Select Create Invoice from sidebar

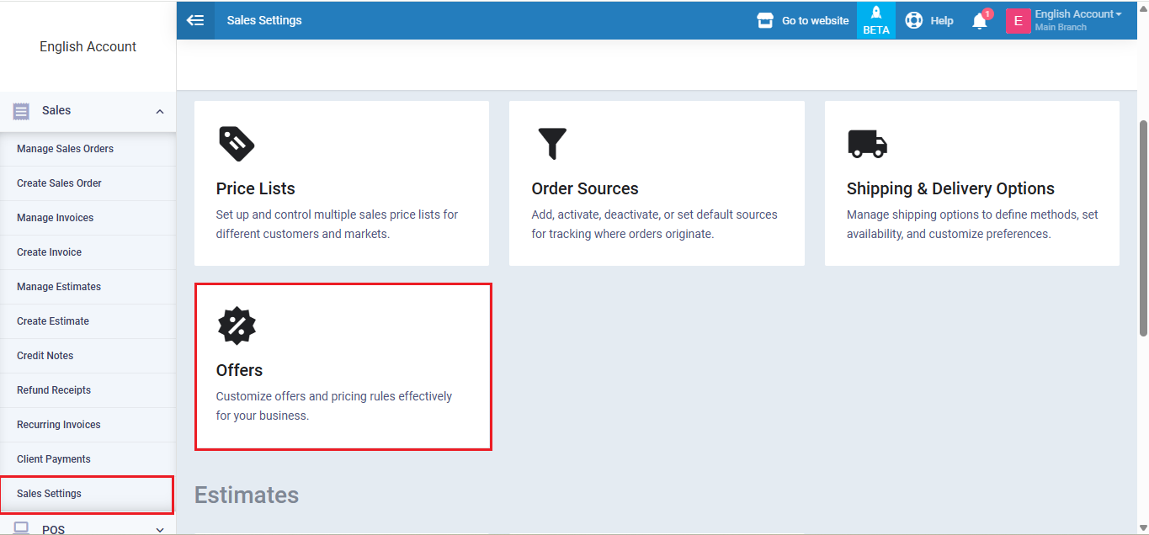[x=49, y=252]
